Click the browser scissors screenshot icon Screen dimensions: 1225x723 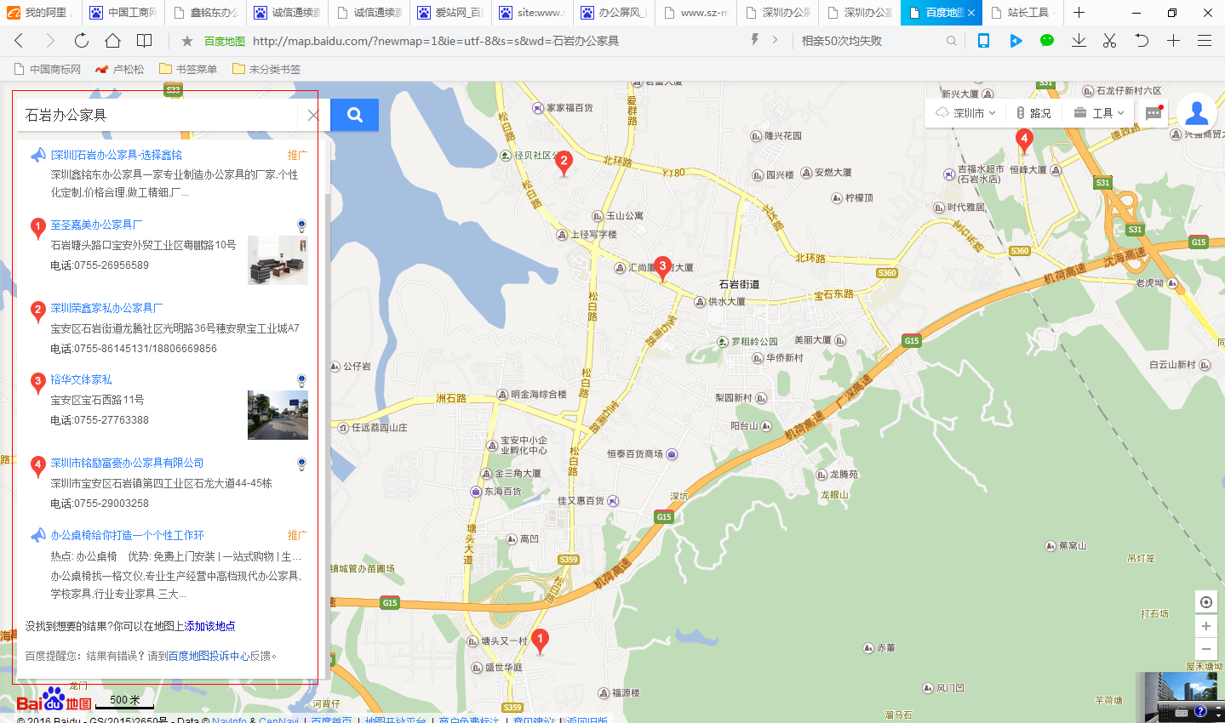coord(1109,41)
